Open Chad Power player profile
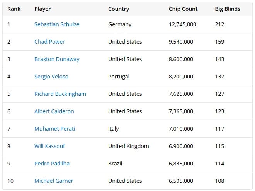The width and height of the screenshot is (255, 191). pyautogui.click(x=49, y=42)
